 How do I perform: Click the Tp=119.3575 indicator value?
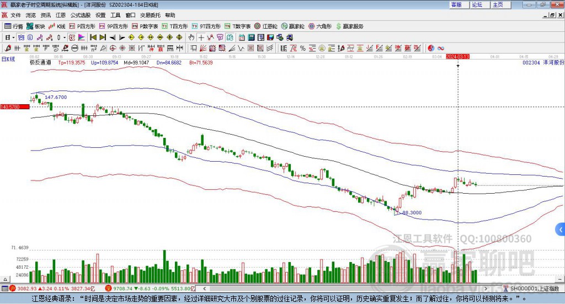tap(72, 62)
